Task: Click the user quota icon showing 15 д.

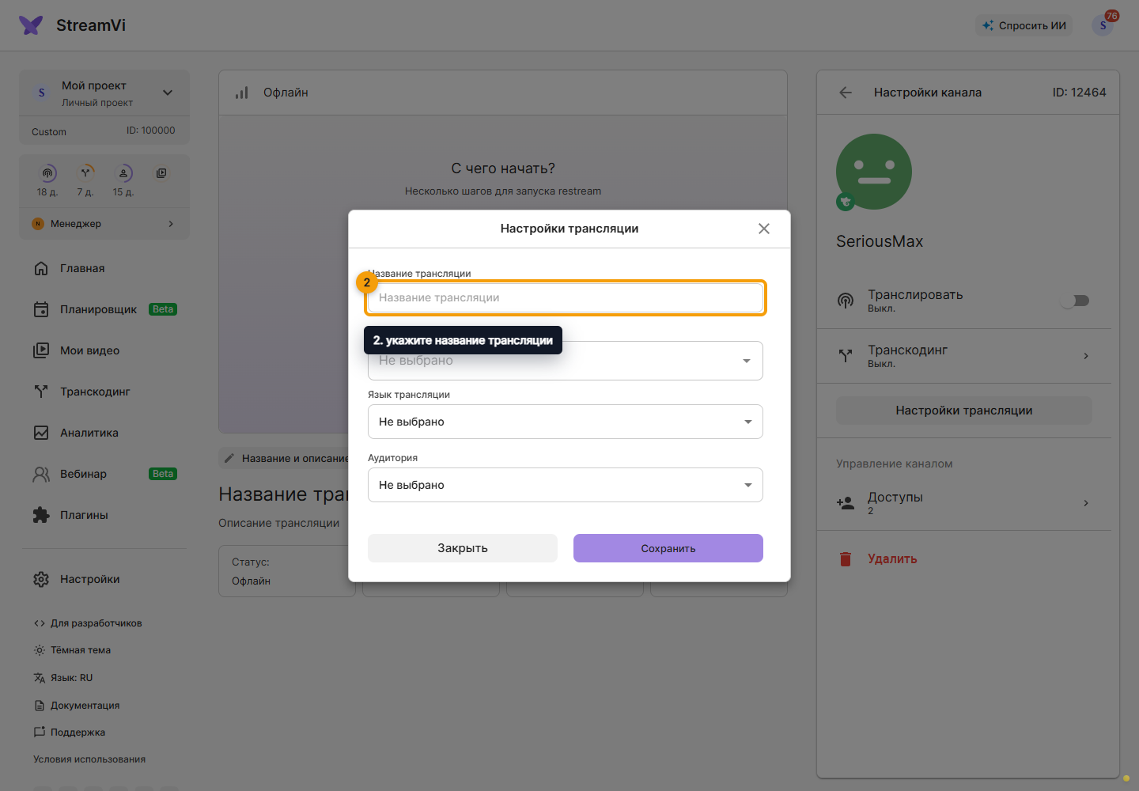Action: tap(123, 173)
